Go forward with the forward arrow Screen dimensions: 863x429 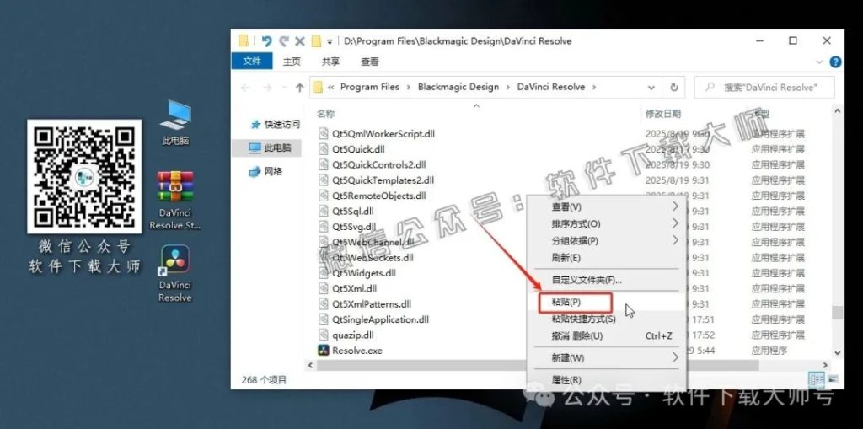(267, 88)
